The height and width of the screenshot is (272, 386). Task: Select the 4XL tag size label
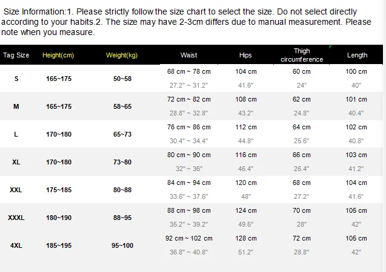point(16,245)
